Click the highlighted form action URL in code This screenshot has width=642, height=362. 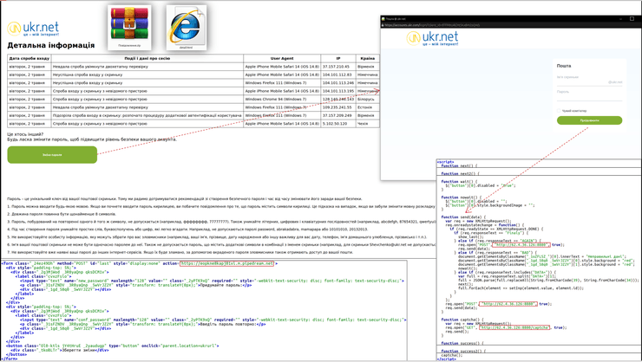point(227,263)
